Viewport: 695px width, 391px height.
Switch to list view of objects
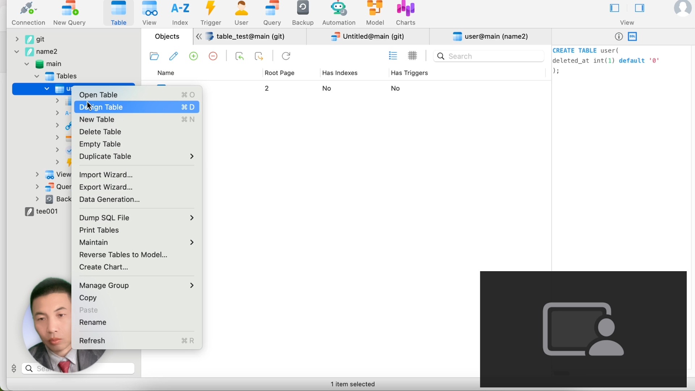[393, 56]
